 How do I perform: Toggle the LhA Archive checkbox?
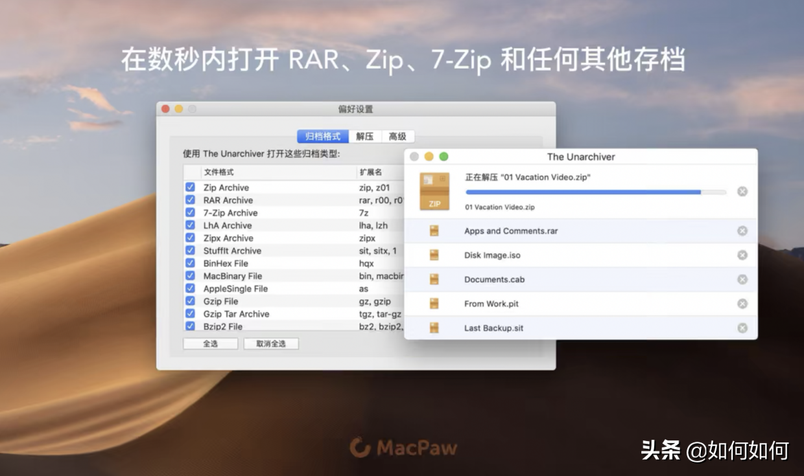pos(190,225)
